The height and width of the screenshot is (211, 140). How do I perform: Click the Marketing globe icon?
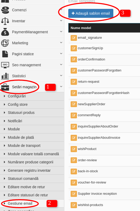pyautogui.click(x=5, y=43)
